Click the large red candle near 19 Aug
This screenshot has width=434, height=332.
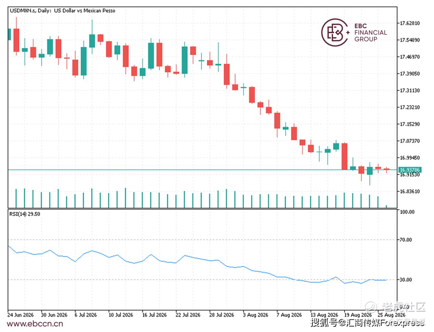pos(345,156)
